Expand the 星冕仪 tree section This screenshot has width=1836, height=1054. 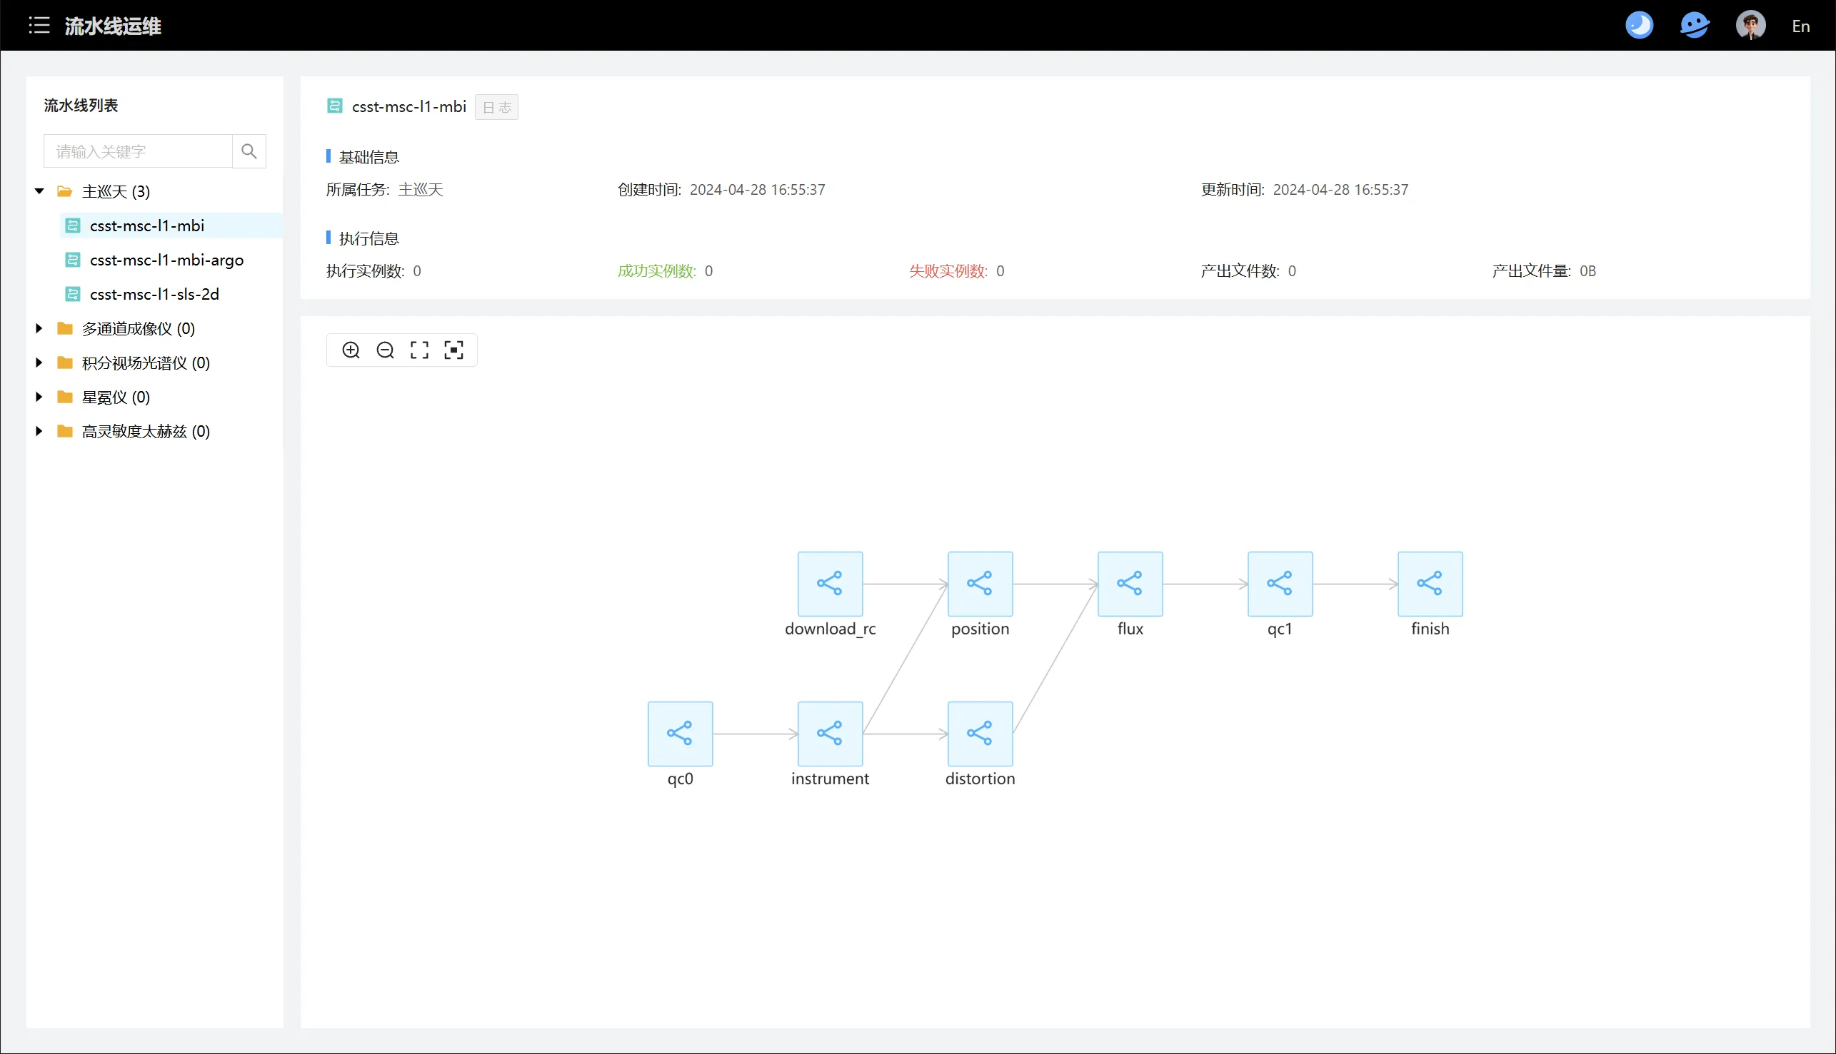39,397
